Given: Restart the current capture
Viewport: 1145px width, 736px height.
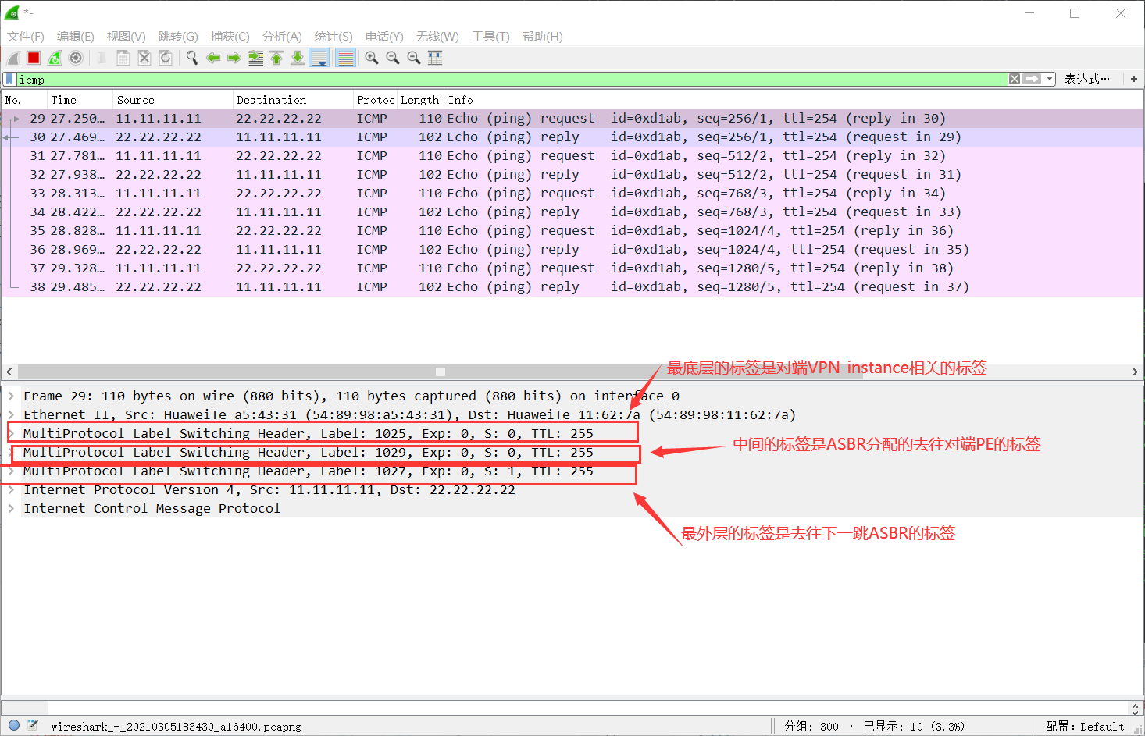Looking at the screenshot, I should click(55, 58).
